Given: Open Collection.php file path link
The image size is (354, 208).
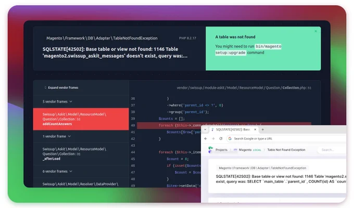Looking at the screenshot, I should click(x=244, y=88).
